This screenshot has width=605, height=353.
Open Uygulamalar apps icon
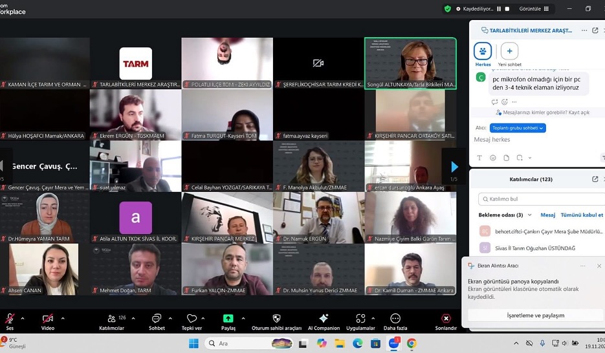click(x=360, y=319)
